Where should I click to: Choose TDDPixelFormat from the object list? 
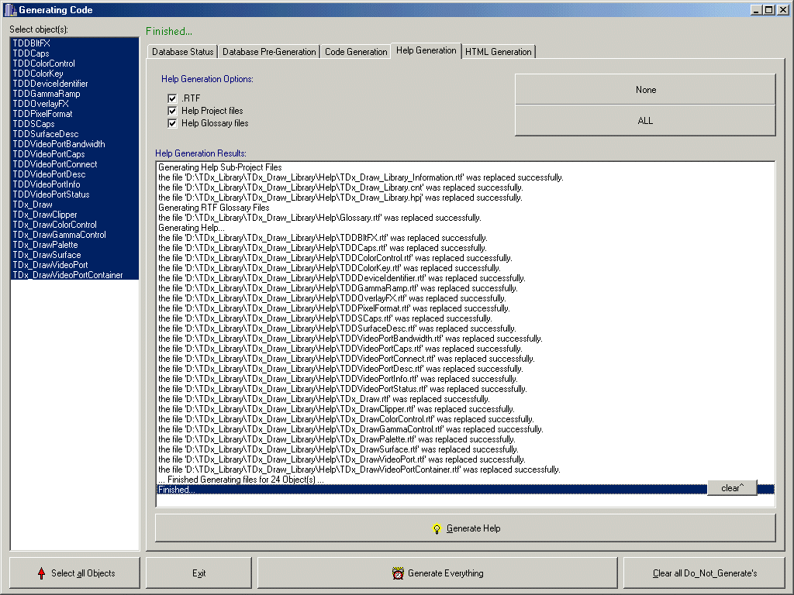click(x=43, y=114)
